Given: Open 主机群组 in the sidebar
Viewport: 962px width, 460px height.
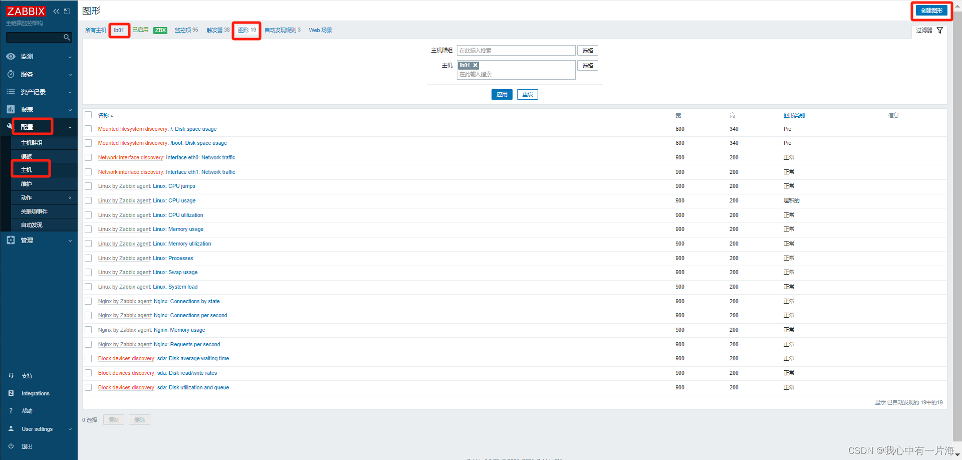Looking at the screenshot, I should (x=32, y=143).
